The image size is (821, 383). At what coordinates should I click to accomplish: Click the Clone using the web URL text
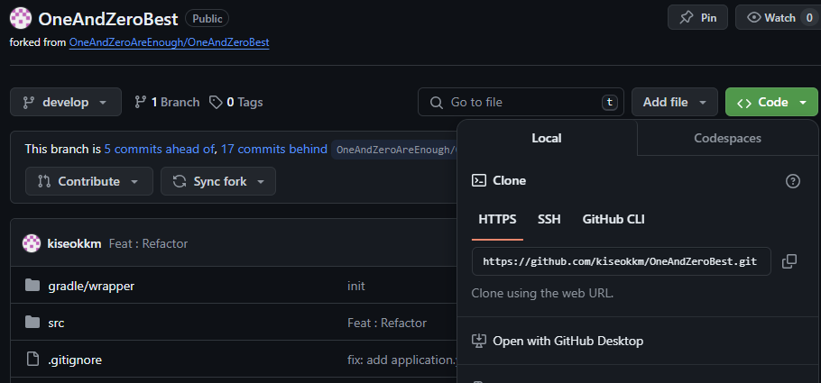click(542, 293)
